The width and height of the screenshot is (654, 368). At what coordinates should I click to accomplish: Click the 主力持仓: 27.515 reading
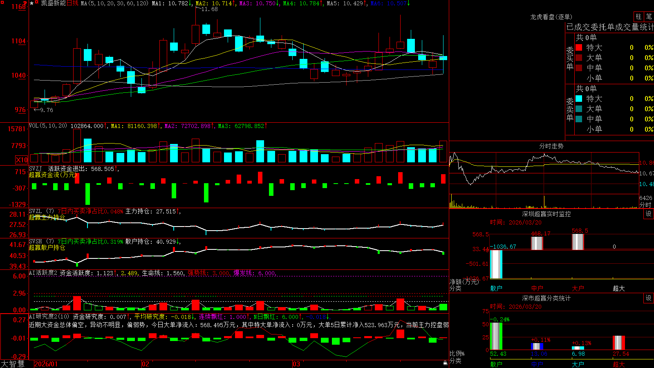coord(152,211)
